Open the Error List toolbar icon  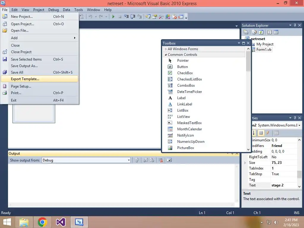tap(174, 17)
